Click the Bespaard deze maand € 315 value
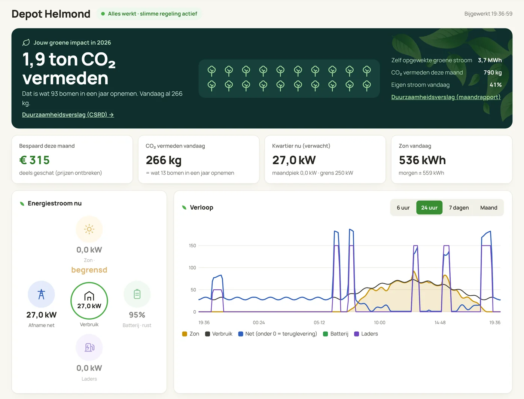524x399 pixels. [34, 160]
